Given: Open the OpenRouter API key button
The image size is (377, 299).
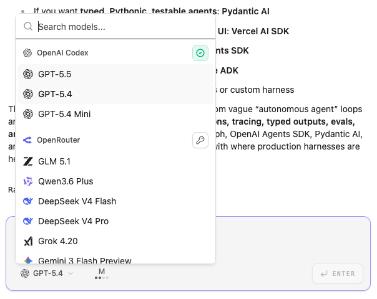Looking at the screenshot, I should click(200, 140).
